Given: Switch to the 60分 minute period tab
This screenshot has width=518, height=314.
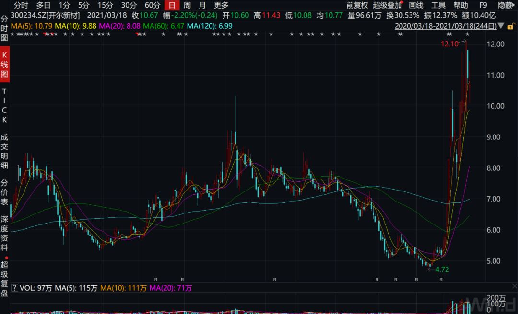Looking at the screenshot, I should (152, 5).
